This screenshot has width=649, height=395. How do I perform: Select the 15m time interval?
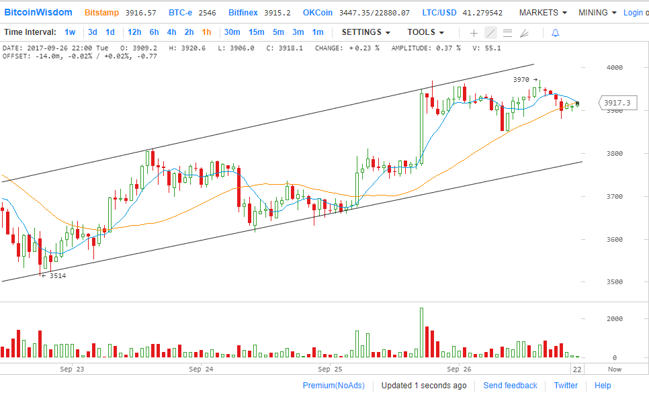pos(256,32)
